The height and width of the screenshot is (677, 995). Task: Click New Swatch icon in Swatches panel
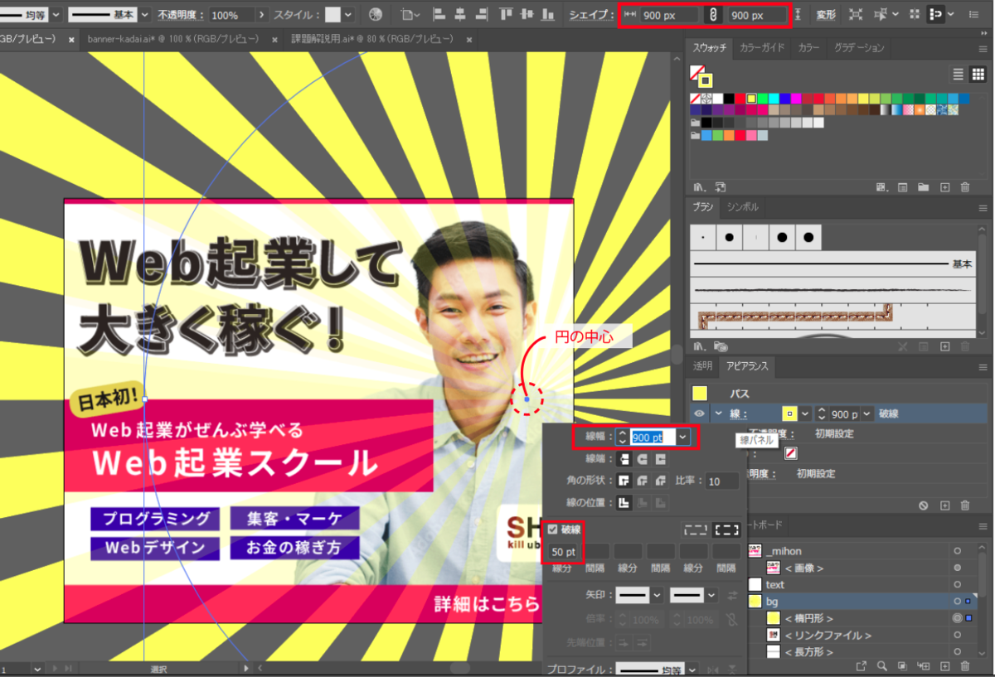click(x=944, y=186)
